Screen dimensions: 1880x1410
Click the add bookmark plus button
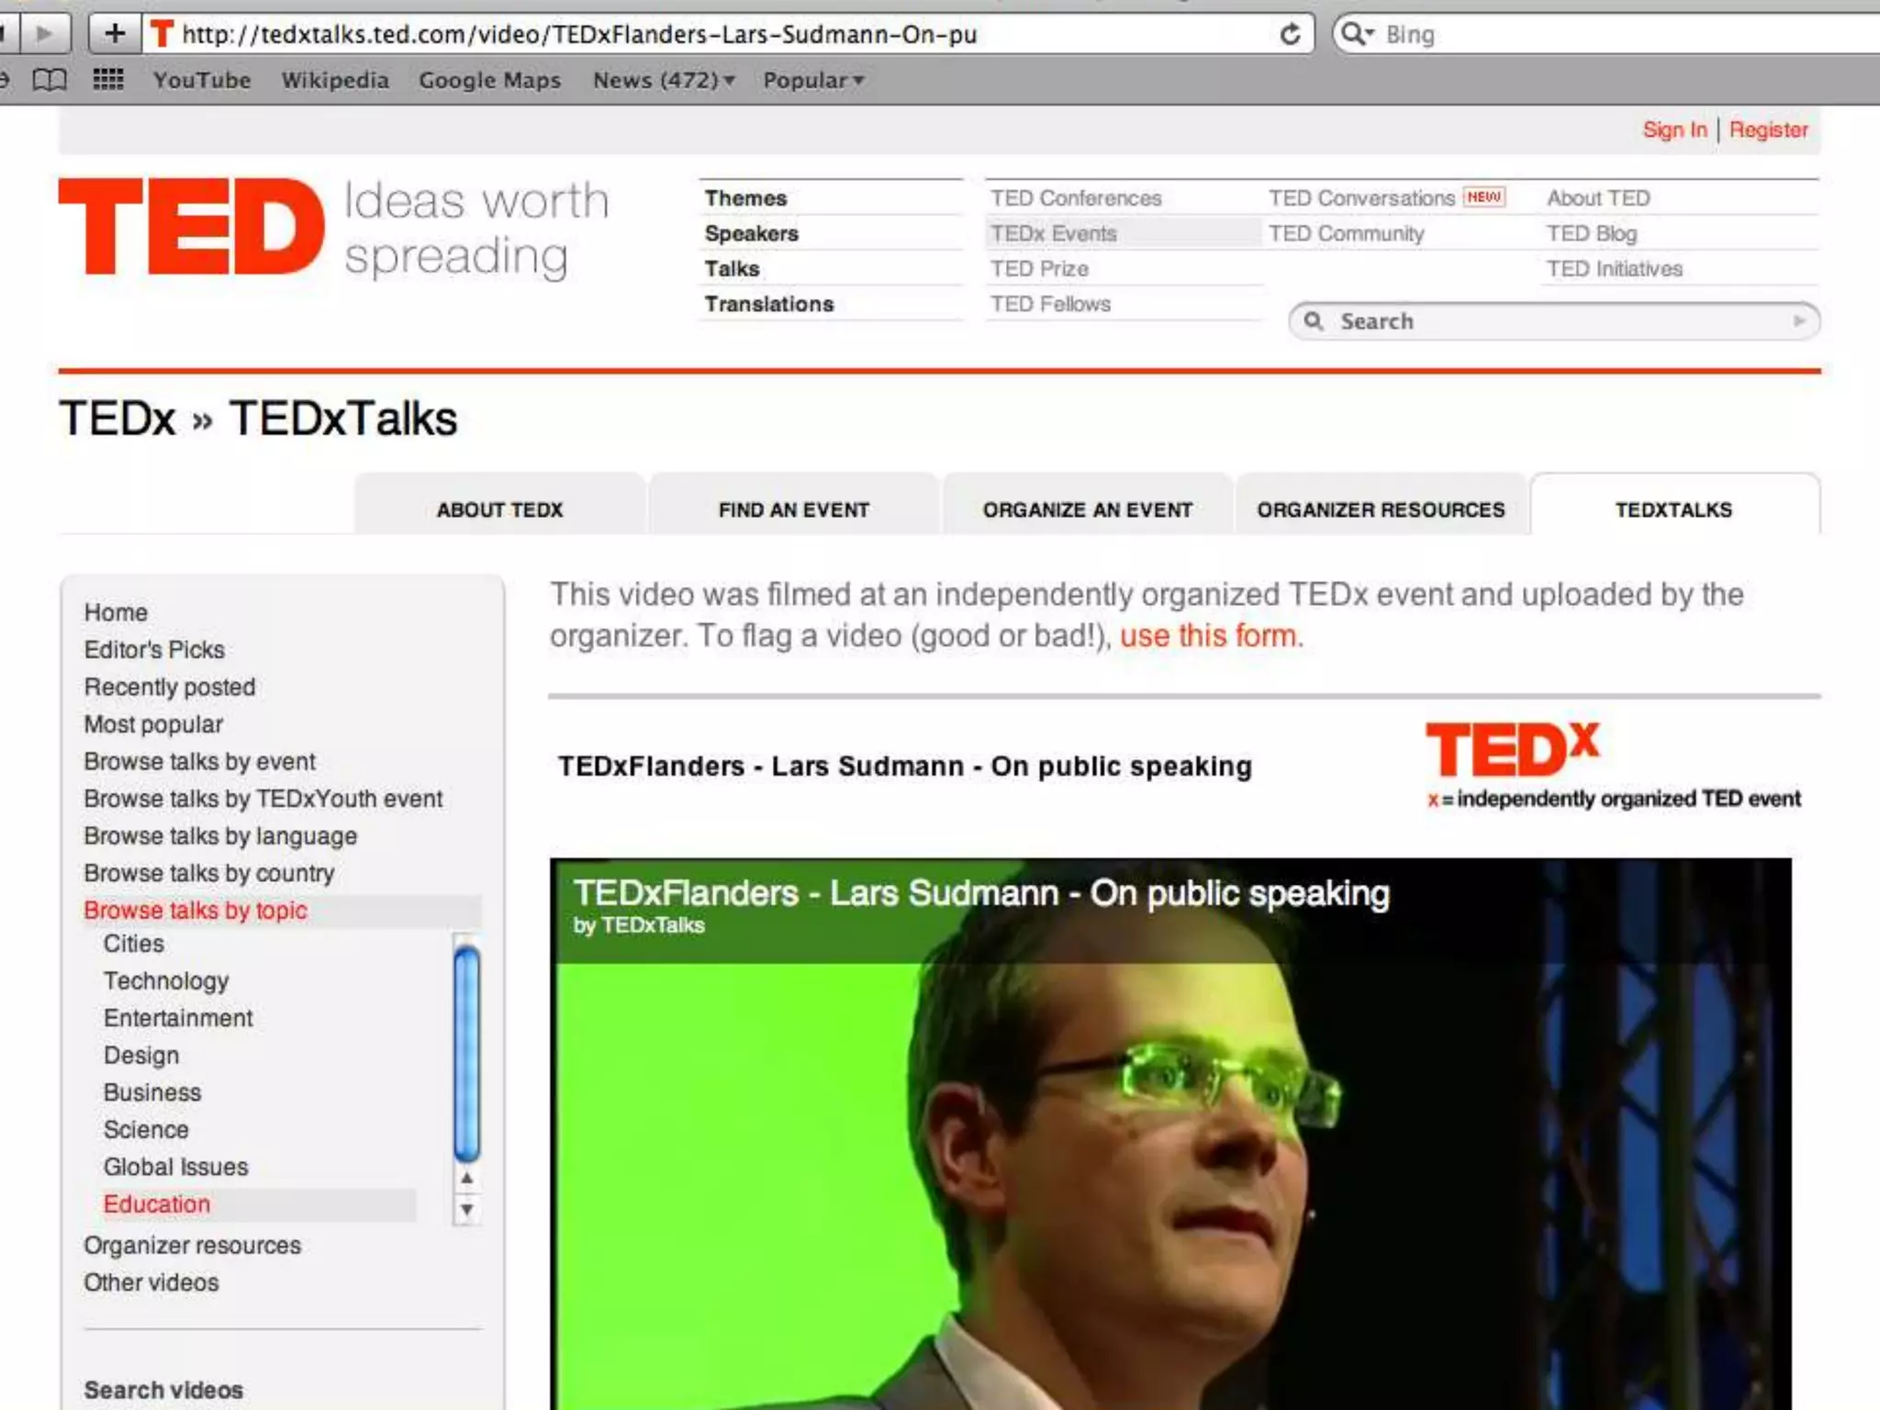[115, 34]
